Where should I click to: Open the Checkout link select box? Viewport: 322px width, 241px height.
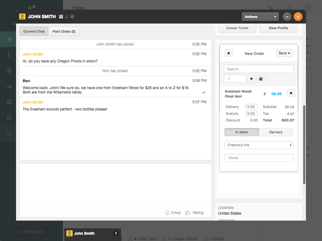258,145
